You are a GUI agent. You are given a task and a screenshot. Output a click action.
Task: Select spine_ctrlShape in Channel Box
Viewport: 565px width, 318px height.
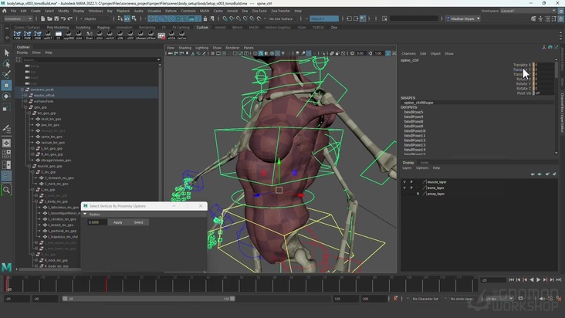tap(418, 103)
